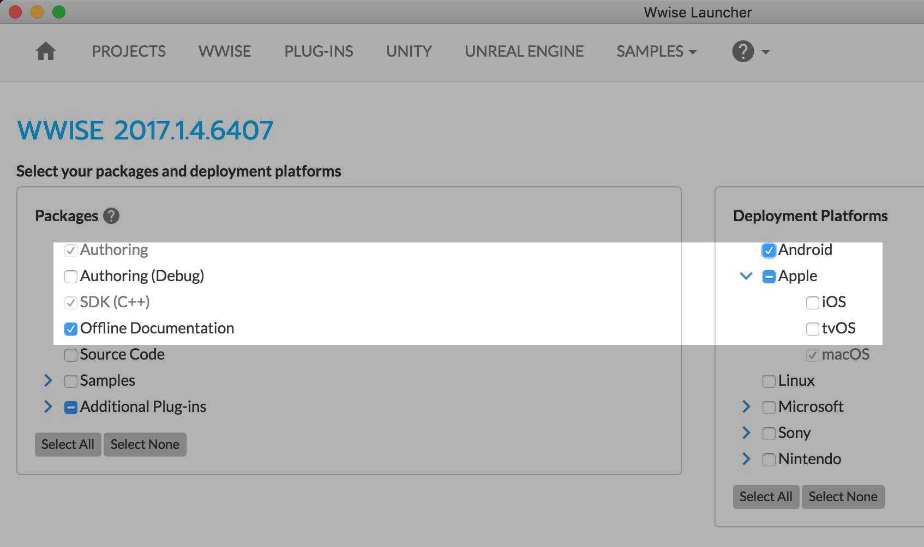
Task: Toggle the macOS platform checkbox
Action: pyautogui.click(x=812, y=355)
